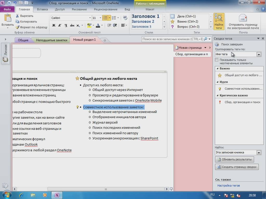The width and height of the screenshot is (266, 199).
Task: Open the Найти scope dropdown (Эта записная книжка)
Action: 259,153
